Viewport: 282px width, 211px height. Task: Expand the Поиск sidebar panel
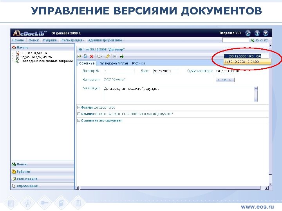42,164
